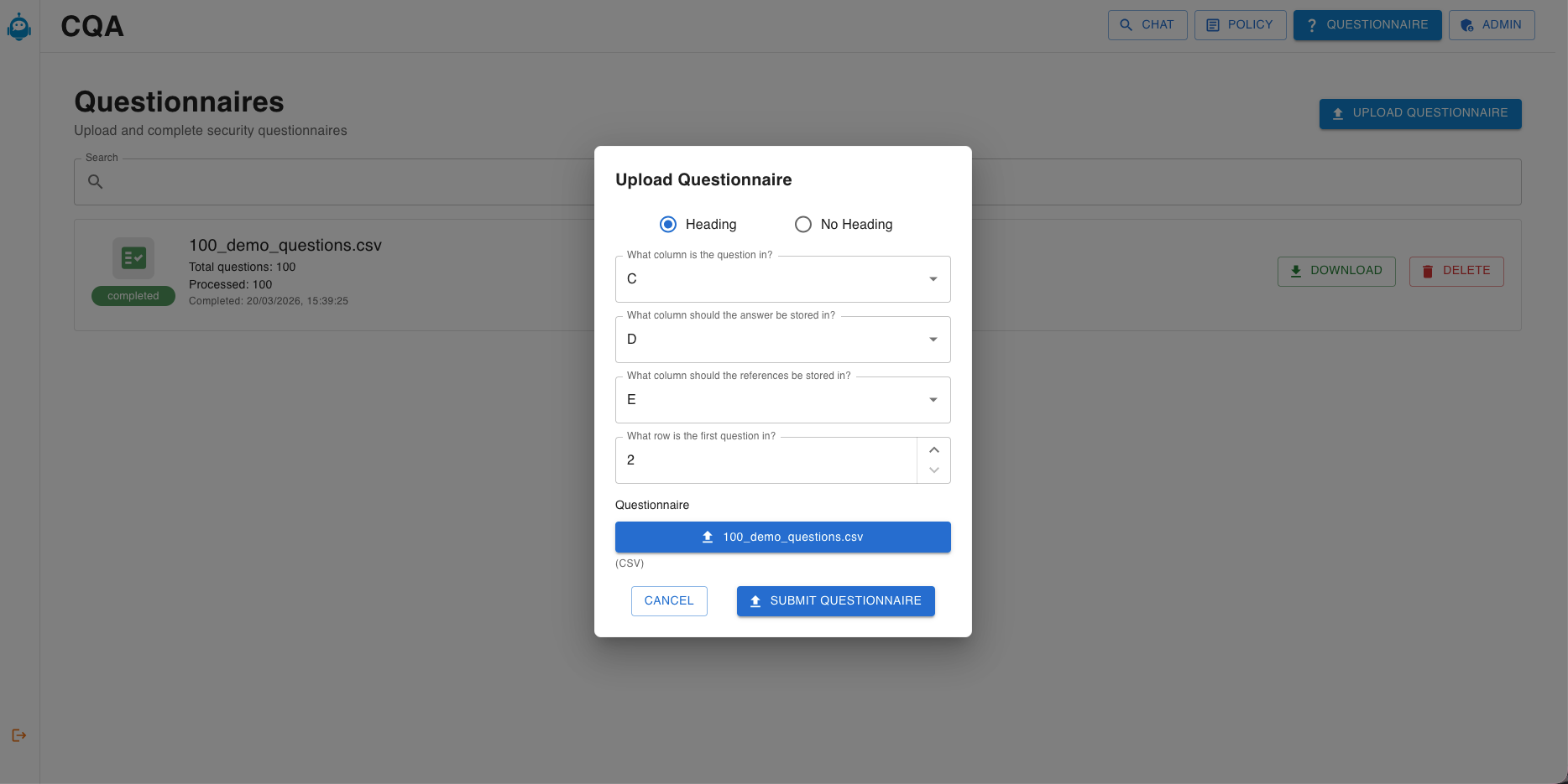Click the red trash icon on the DELETE button
The image size is (1568, 784).
click(x=1428, y=271)
